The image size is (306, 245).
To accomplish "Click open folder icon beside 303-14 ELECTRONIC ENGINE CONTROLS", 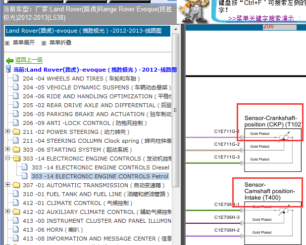I will (x=17, y=159).
